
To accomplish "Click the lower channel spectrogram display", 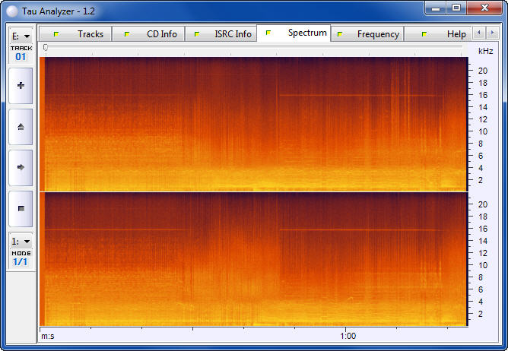I will pyautogui.click(x=253, y=258).
